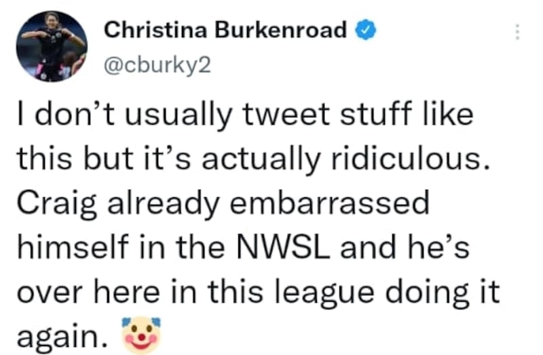Click the word embarrassed in the tweet
The image size is (543, 355).
click(x=329, y=203)
